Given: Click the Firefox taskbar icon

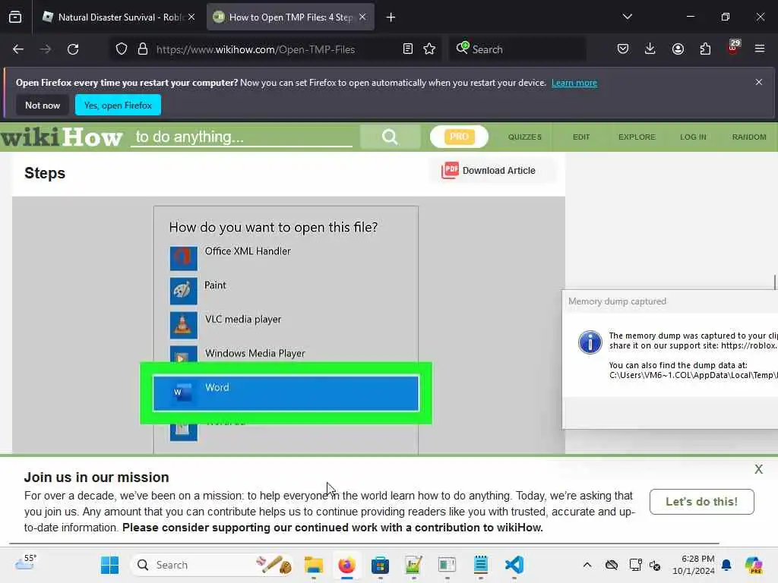Looking at the screenshot, I should pos(346,565).
